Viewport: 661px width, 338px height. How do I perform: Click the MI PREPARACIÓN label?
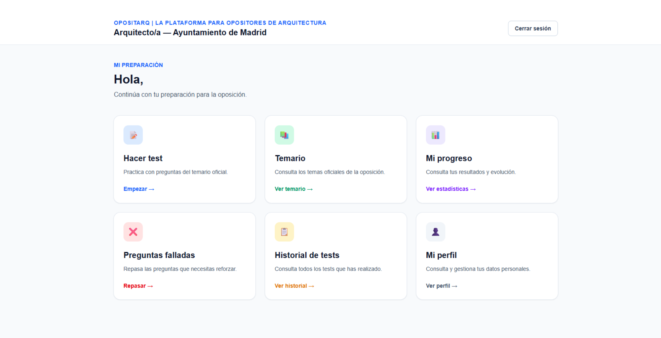click(x=138, y=65)
